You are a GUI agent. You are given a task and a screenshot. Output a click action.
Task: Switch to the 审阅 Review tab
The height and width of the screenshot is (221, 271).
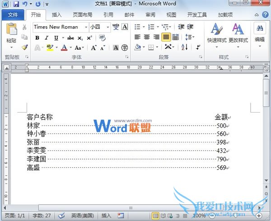[150, 15]
